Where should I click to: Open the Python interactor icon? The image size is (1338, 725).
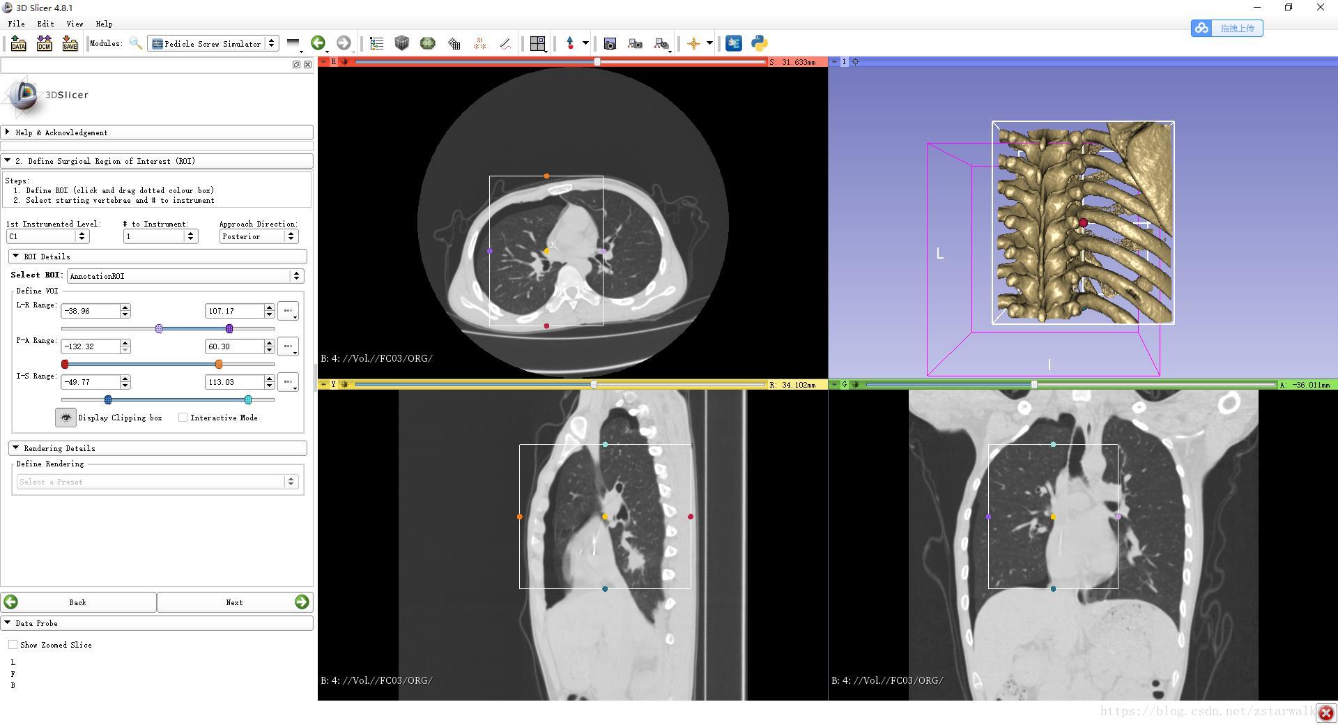click(760, 43)
